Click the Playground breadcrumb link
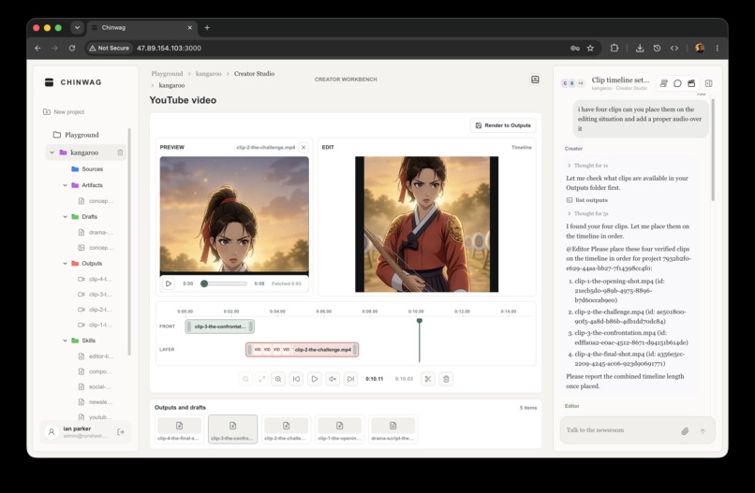Viewport: 755px width, 493px height. click(167, 74)
